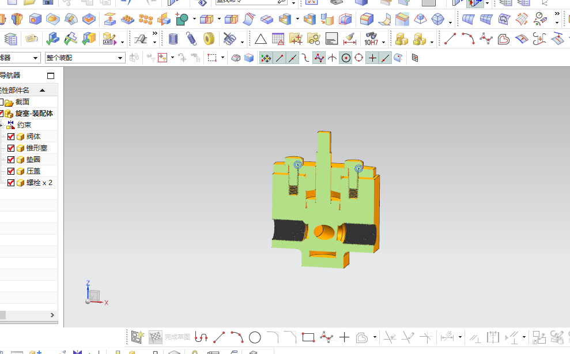
Task: Toggle visibility checkbox for 锥形塞
Action: (11, 148)
